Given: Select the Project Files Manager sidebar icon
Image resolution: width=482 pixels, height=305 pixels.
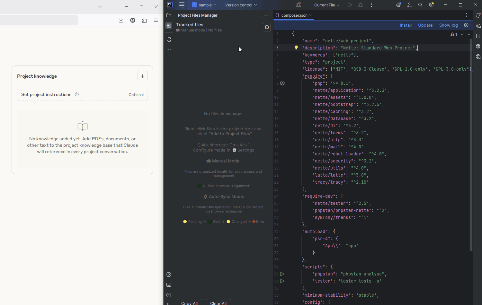Looking at the screenshot, I should pyautogui.click(x=169, y=26).
